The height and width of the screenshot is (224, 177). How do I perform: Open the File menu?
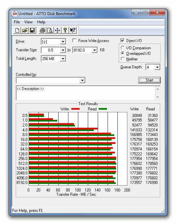(x=17, y=22)
